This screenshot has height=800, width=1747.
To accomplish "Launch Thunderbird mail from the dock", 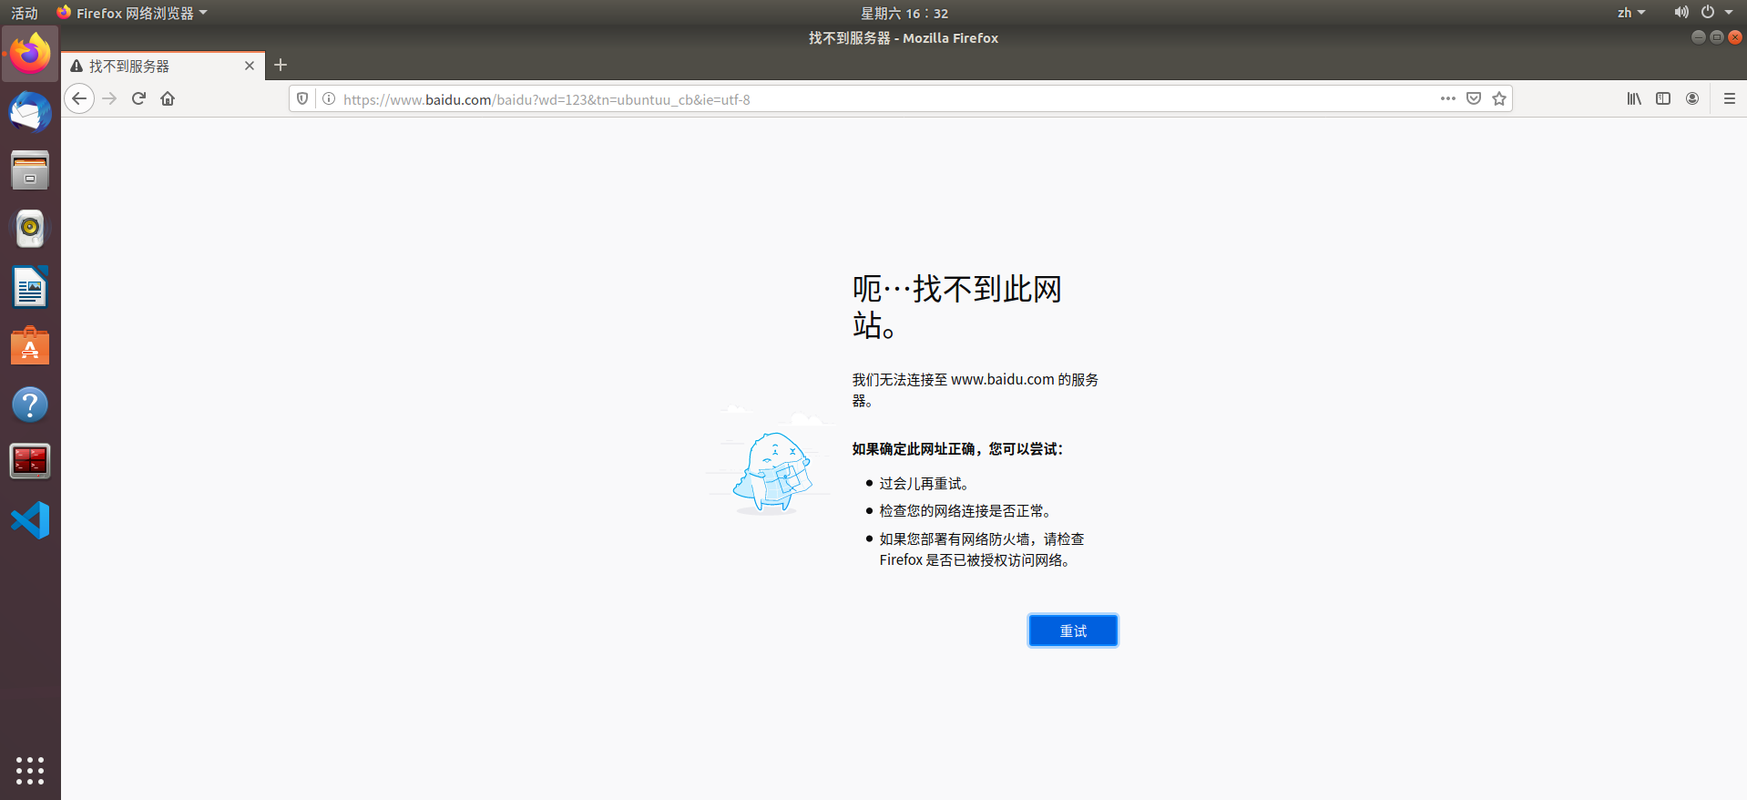I will coord(30,112).
